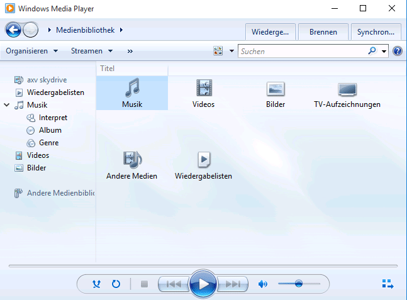Select Videos in the sidebar
Screen dimensions: 407x300
pyautogui.click(x=32, y=155)
